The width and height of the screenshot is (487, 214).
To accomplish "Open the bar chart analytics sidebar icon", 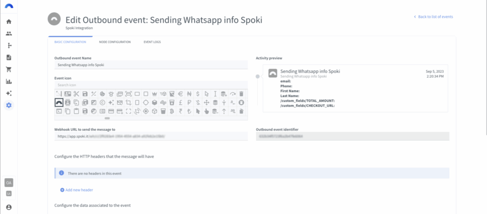I will click(9, 81).
